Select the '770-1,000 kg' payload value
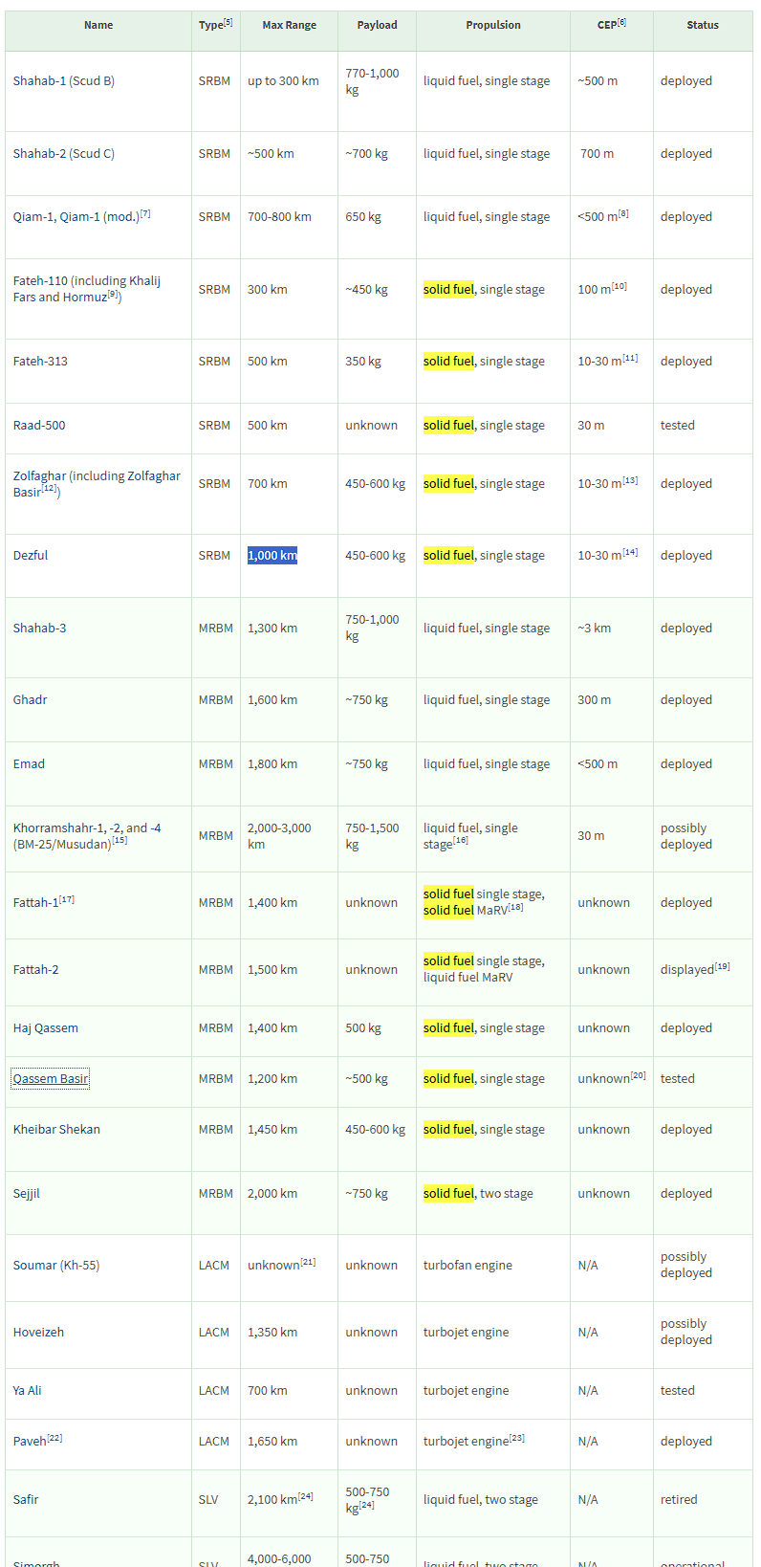761x1567 pixels. [373, 81]
